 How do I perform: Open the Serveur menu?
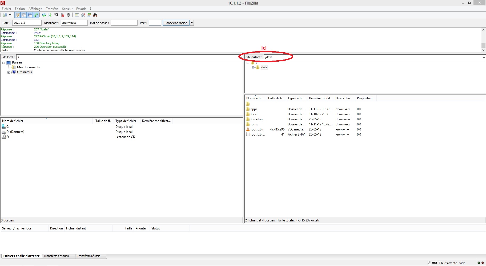(67, 9)
